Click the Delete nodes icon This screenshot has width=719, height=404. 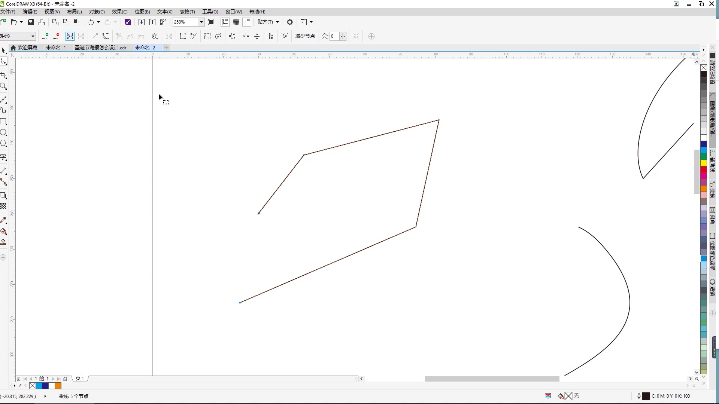[57, 36]
